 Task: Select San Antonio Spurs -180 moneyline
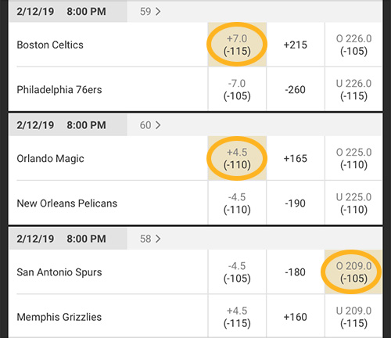(296, 271)
